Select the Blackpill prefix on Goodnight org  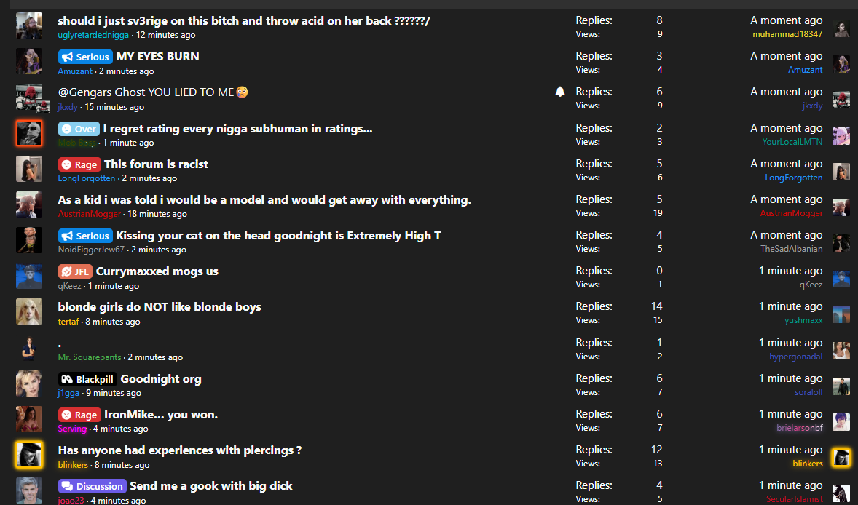tap(87, 379)
